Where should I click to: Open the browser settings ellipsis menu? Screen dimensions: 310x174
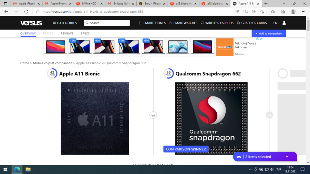[x=304, y=12]
